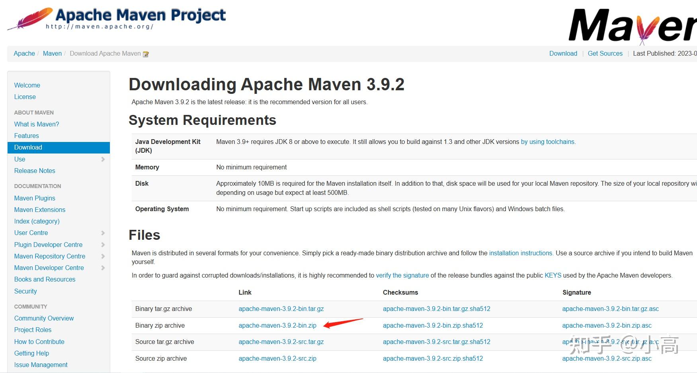Open the Maven breadcrumb link

(52, 54)
